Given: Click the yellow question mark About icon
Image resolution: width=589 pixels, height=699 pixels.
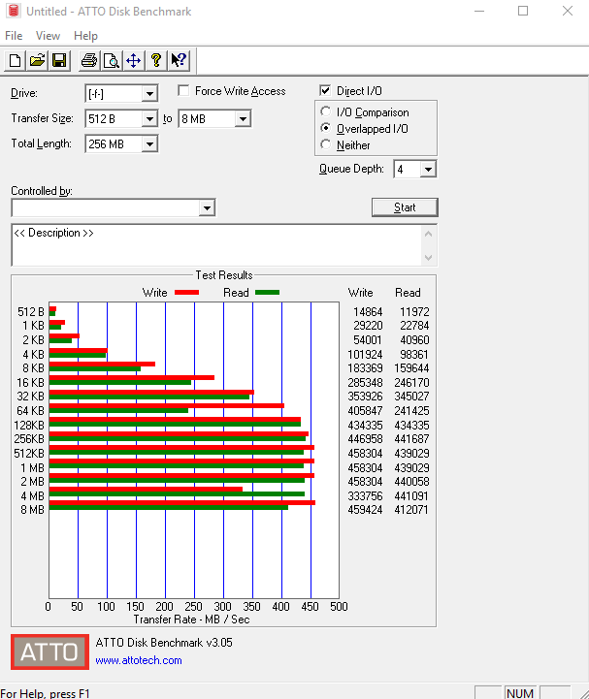Looking at the screenshot, I should tap(155, 60).
